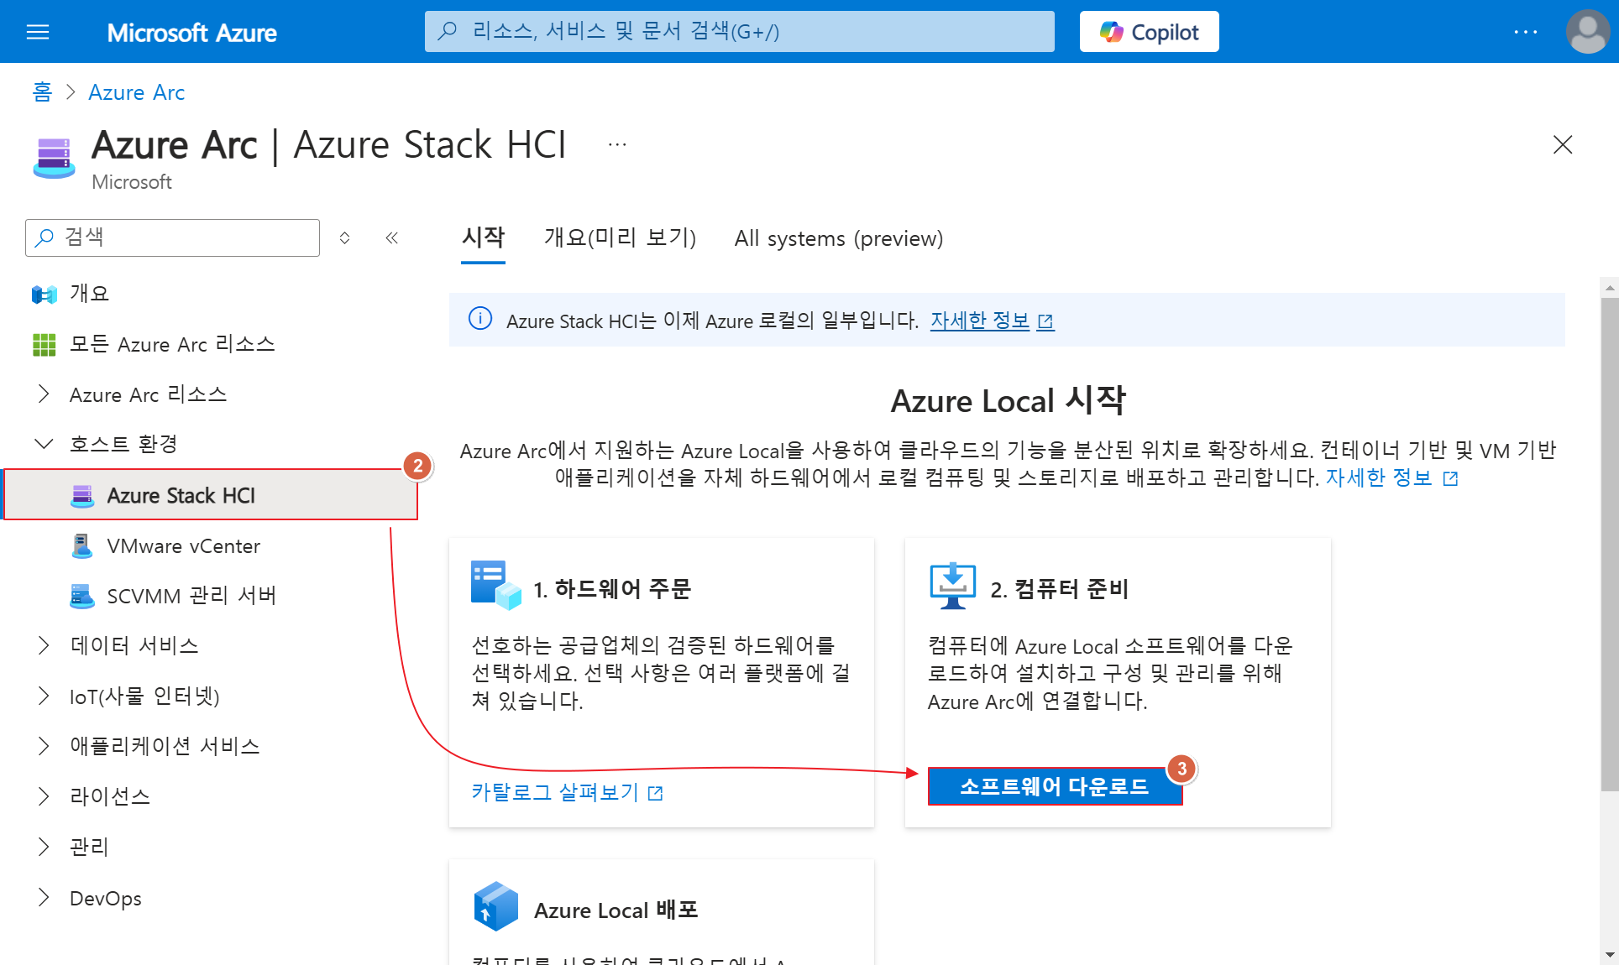Open 카탈로그 살펴보기 link

pyautogui.click(x=555, y=792)
